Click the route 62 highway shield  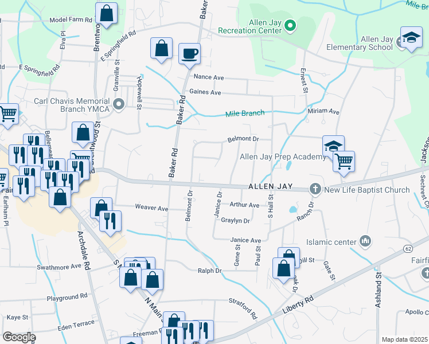click(408, 249)
